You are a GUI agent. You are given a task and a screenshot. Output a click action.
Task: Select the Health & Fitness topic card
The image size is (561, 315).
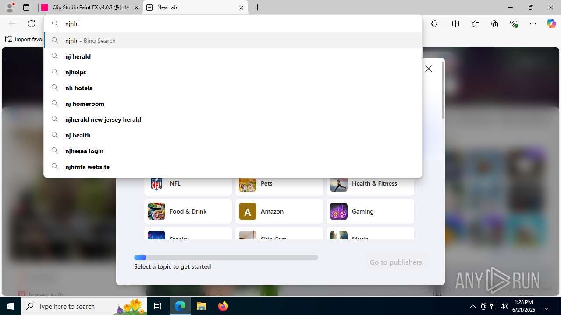click(x=370, y=186)
